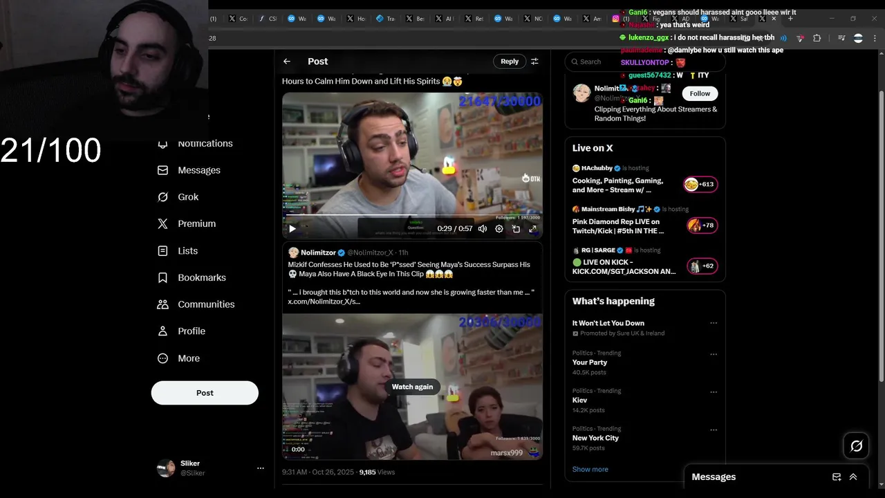
Task: Open options for Your Party trend
Action: [714, 354]
